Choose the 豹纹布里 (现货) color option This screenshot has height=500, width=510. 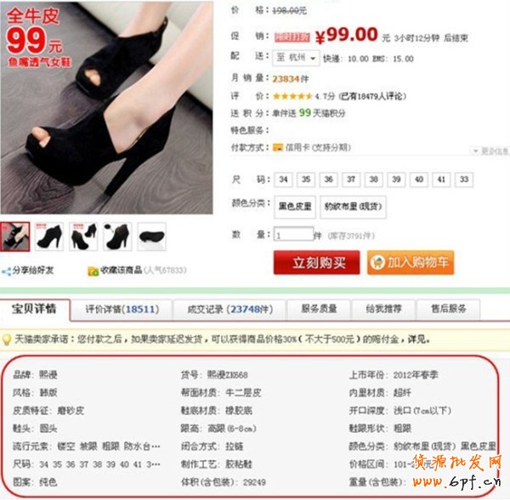(354, 207)
